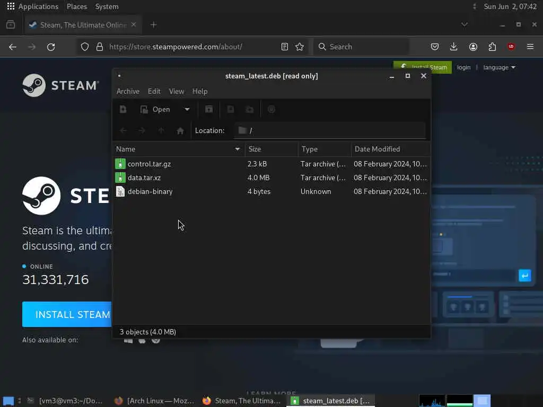The height and width of the screenshot is (407, 543).
Task: Open the Firefox hamburger menu
Action: click(530, 47)
